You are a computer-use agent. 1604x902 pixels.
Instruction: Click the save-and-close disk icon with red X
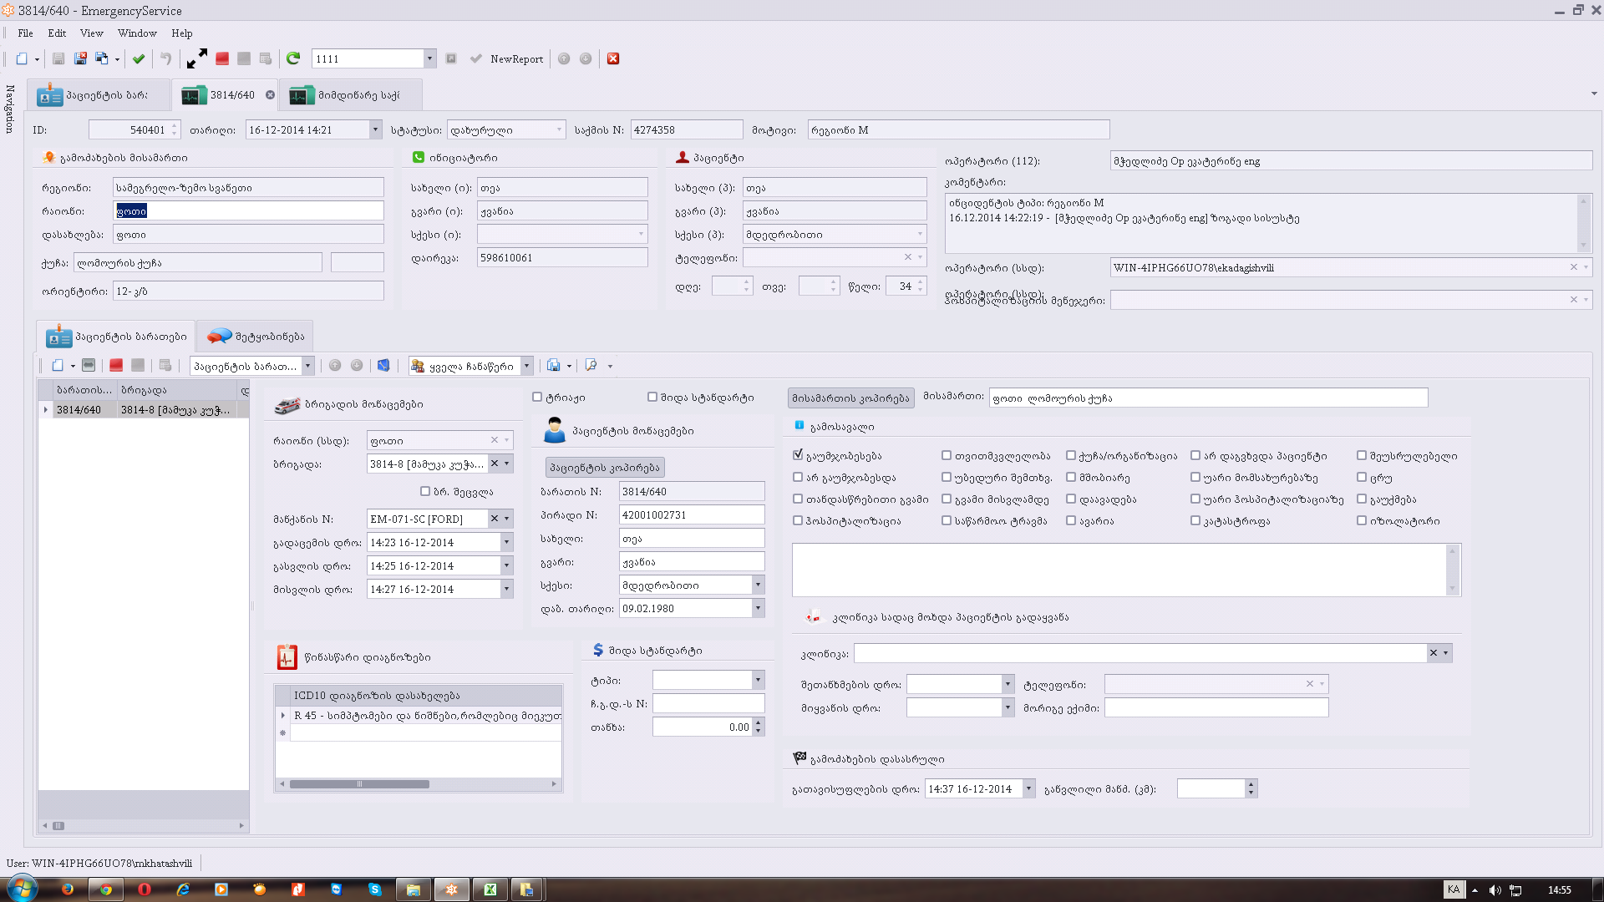[80, 58]
